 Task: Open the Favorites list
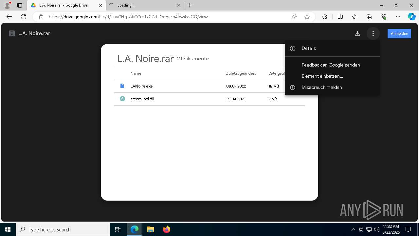coord(355,17)
